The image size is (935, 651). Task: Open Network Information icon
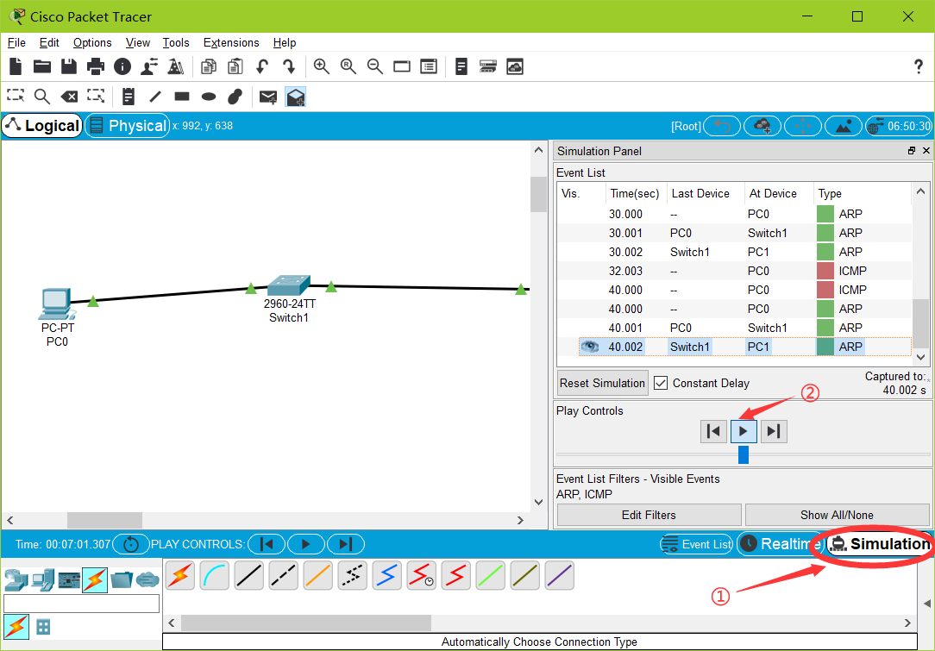pyautogui.click(x=122, y=66)
